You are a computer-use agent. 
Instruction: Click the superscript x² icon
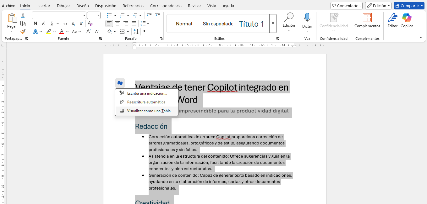(x=81, y=24)
